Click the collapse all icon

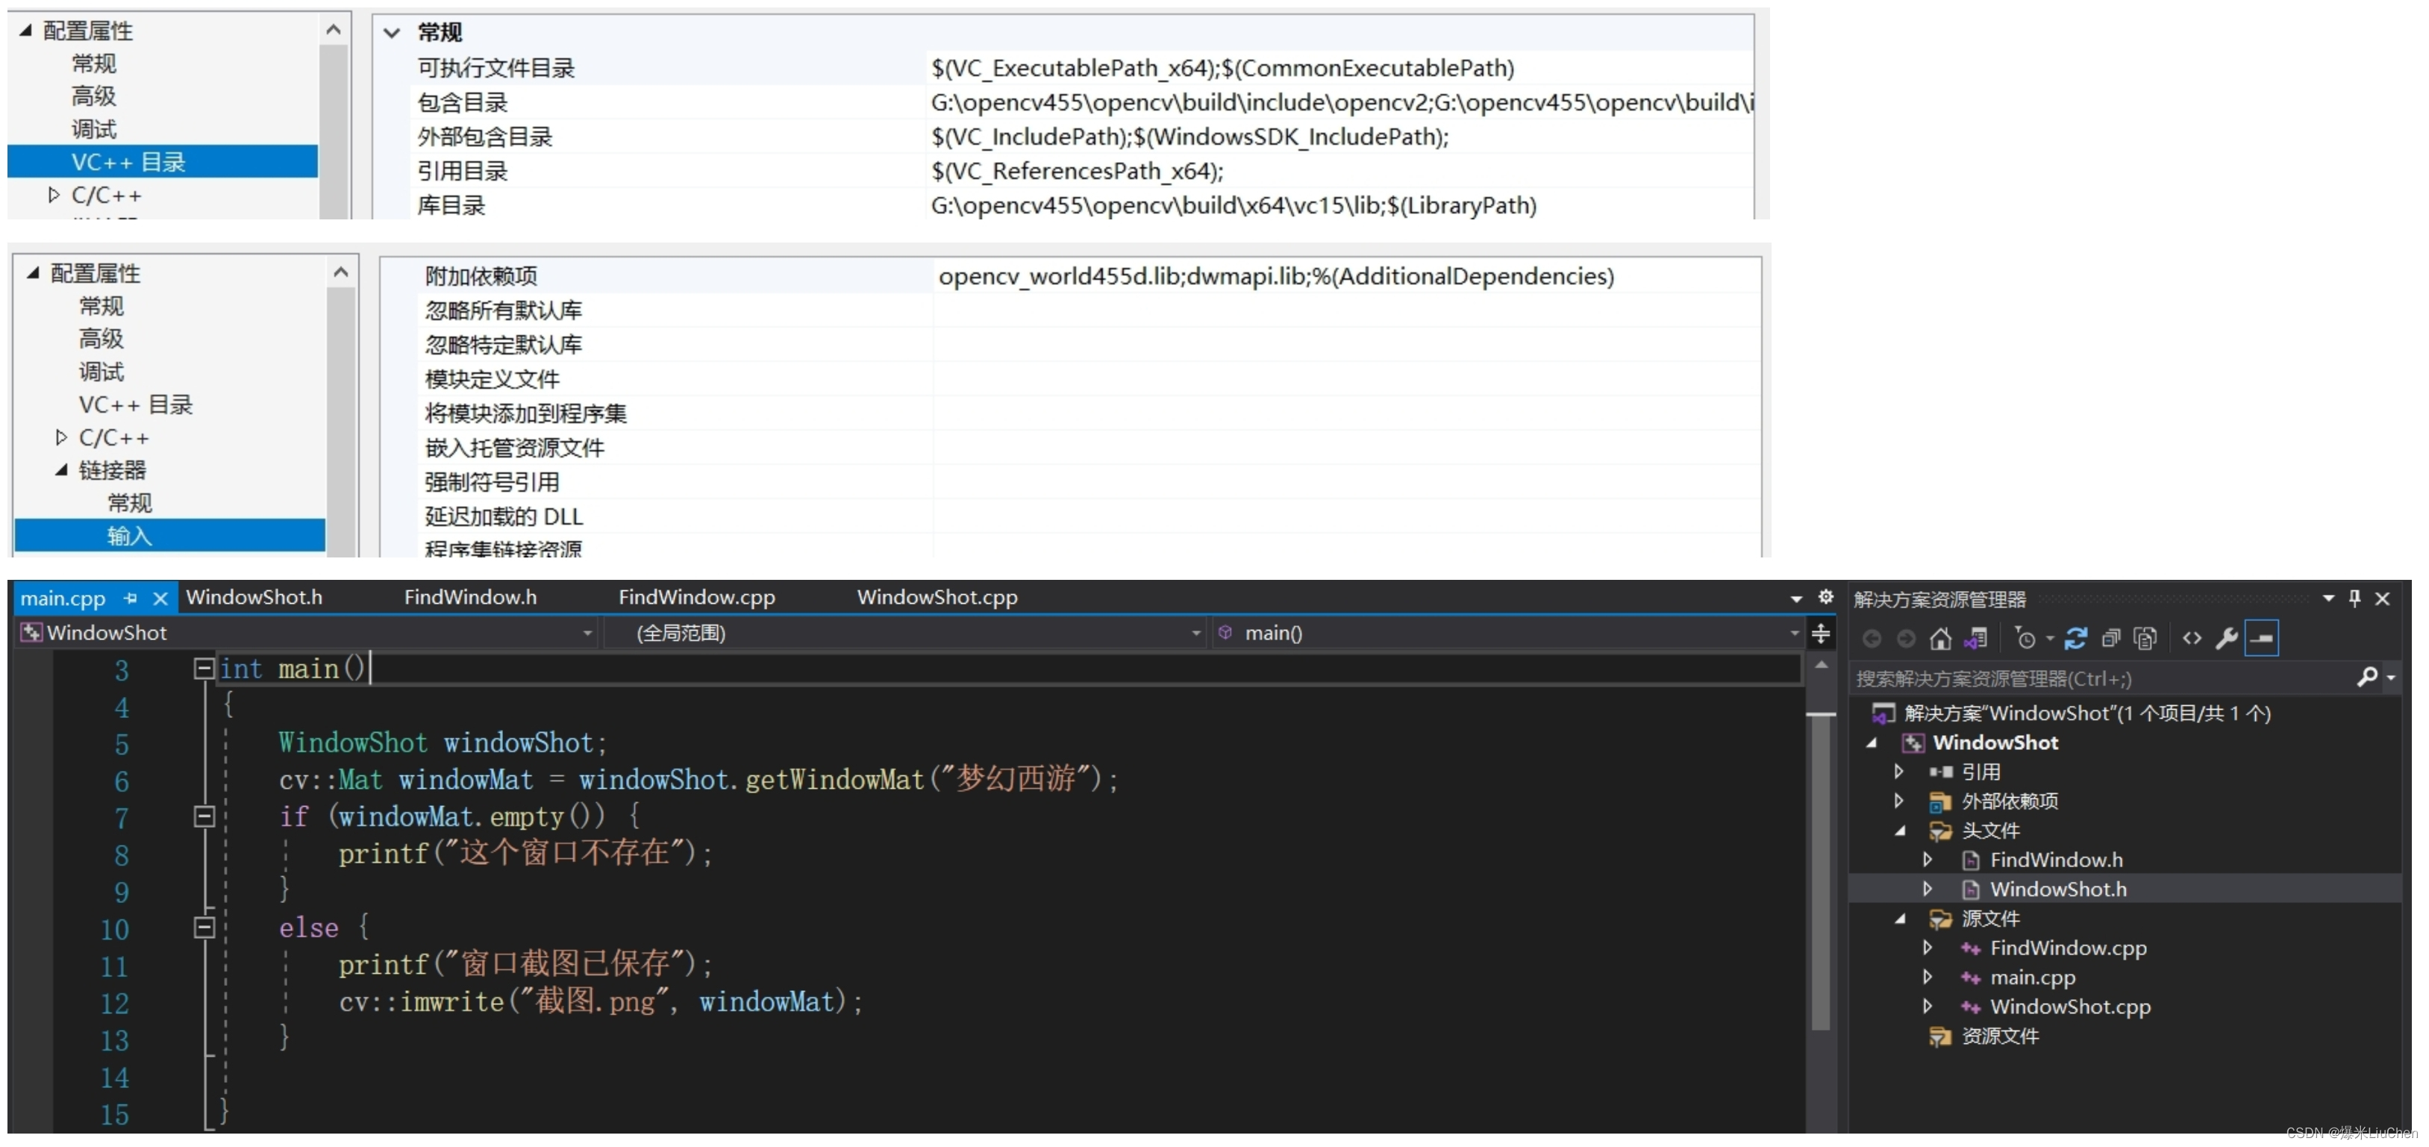pyautogui.click(x=2110, y=639)
